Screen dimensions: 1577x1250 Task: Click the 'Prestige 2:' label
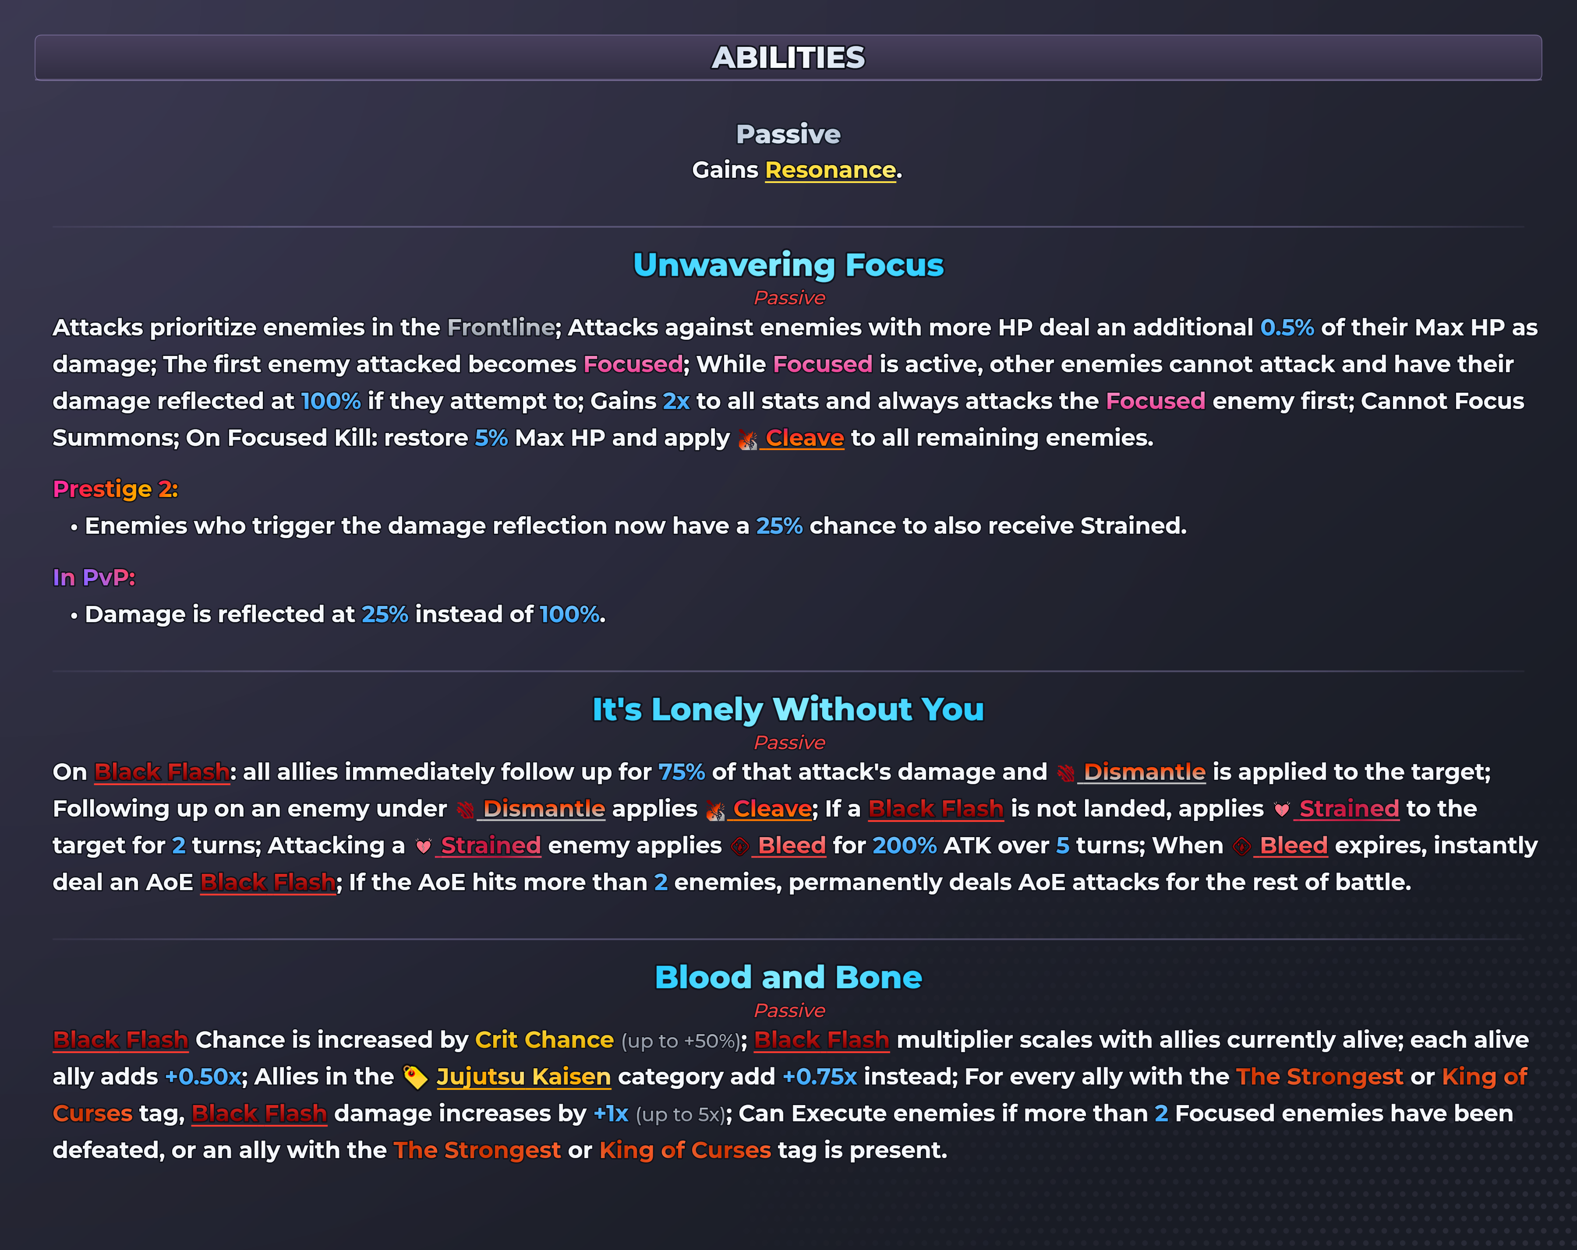coord(116,489)
